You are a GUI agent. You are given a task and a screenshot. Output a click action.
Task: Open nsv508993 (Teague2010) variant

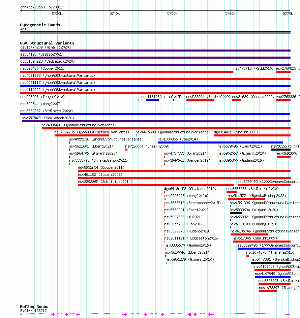42,97
